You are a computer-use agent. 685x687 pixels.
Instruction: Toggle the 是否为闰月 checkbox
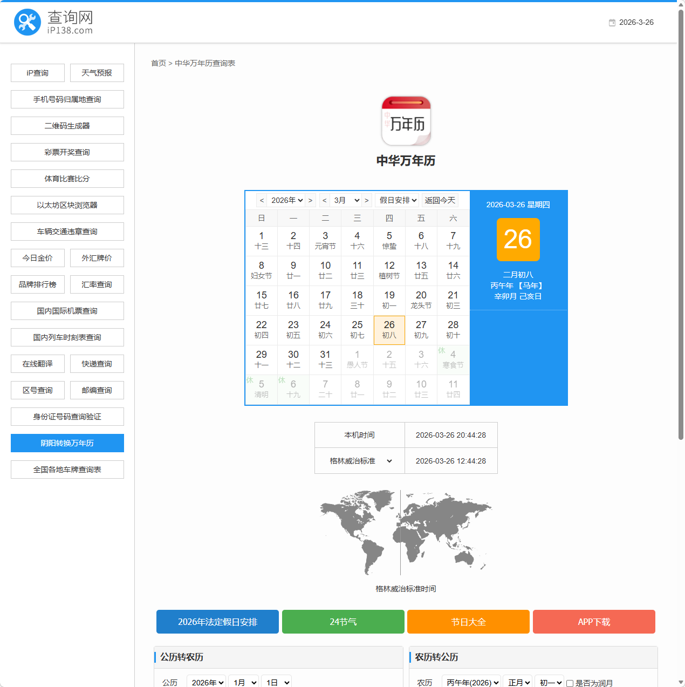[570, 683]
